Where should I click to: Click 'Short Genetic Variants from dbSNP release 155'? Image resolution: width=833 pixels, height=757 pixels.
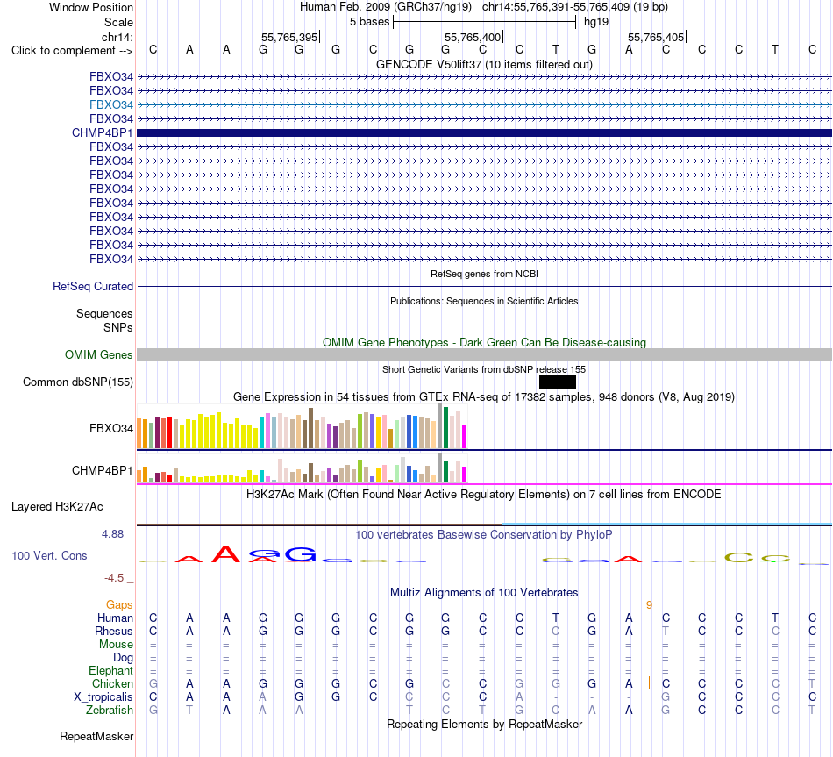click(x=484, y=369)
